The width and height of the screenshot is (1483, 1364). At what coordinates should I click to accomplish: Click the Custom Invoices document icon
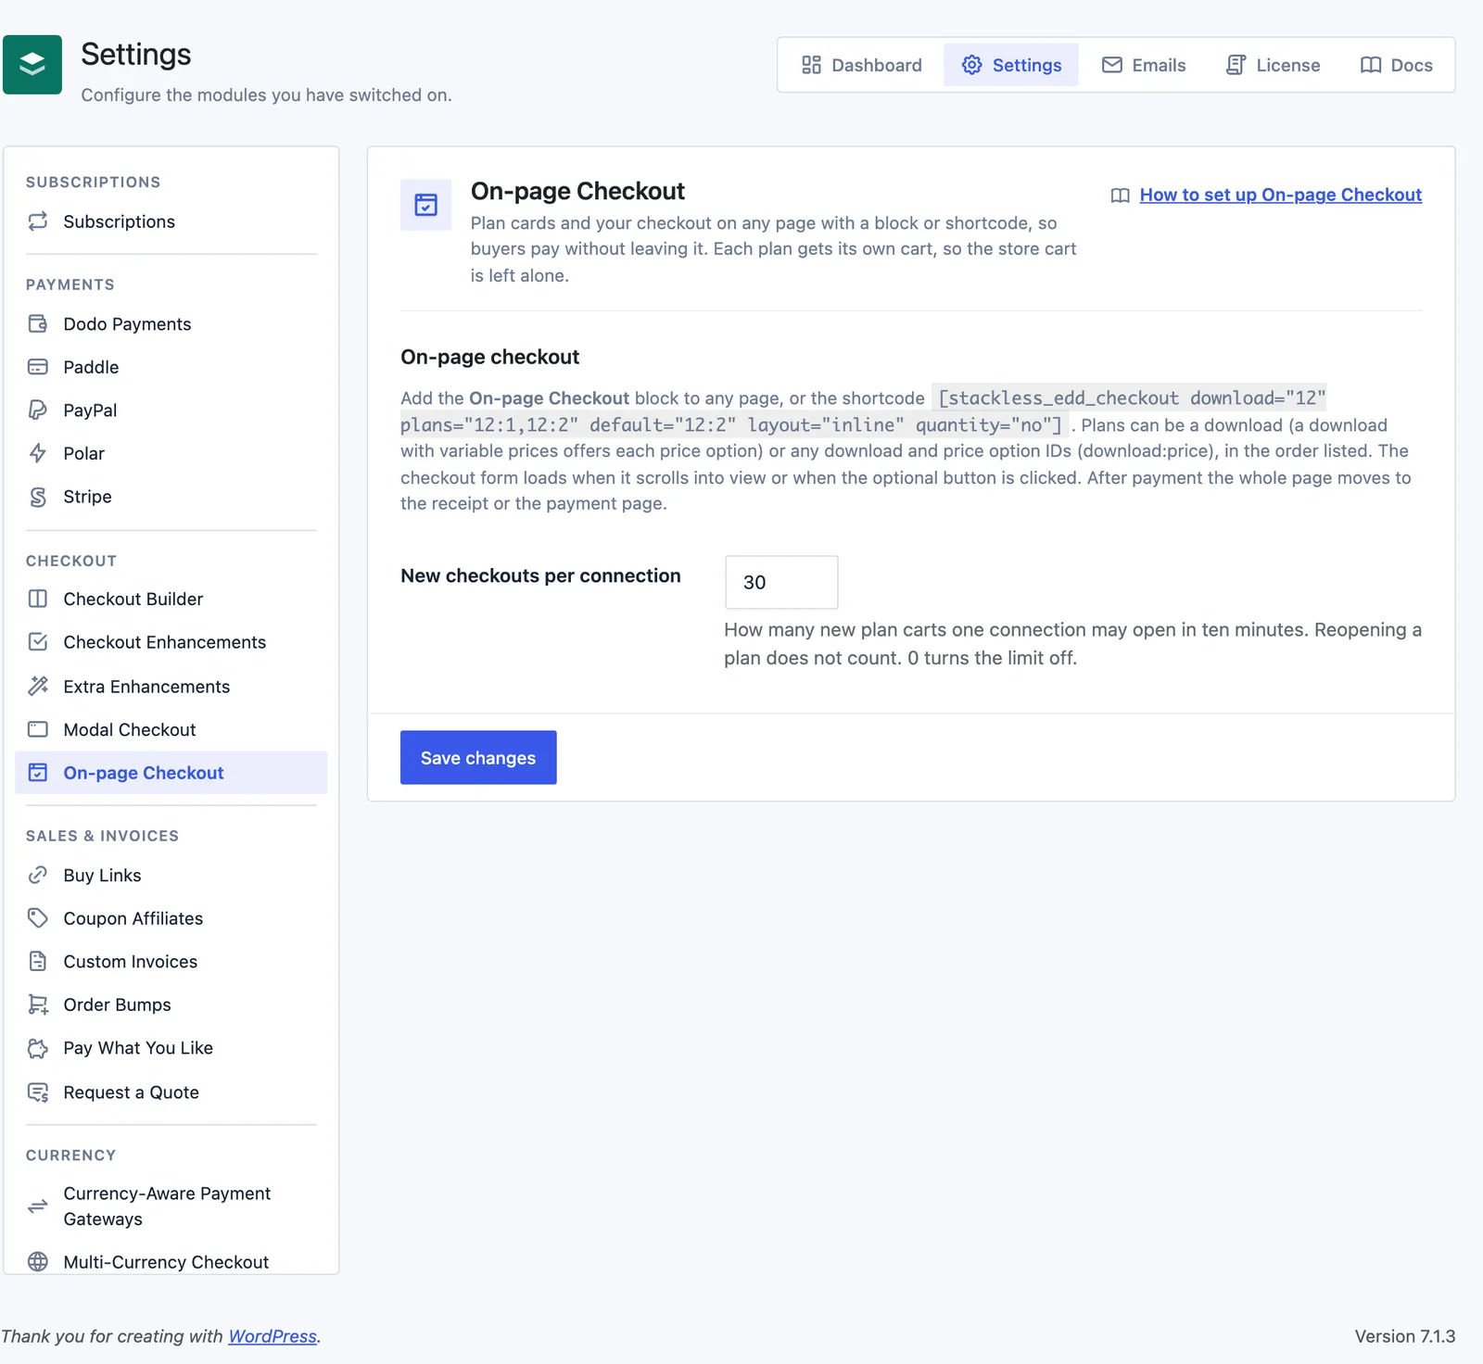click(38, 961)
